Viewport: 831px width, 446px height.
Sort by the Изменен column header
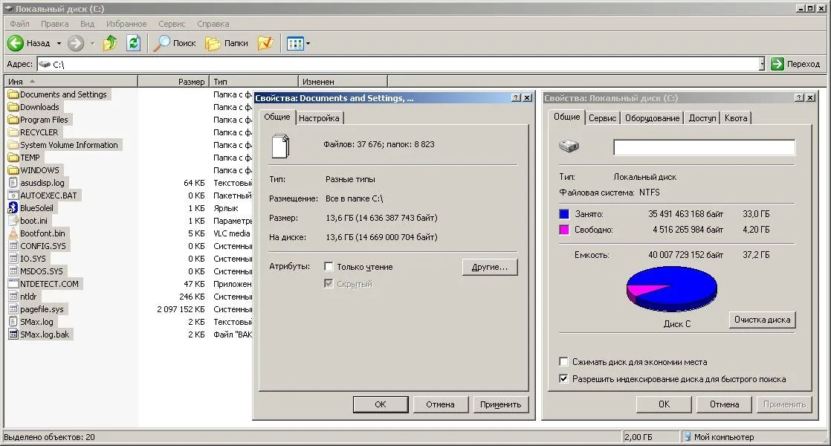[343, 82]
